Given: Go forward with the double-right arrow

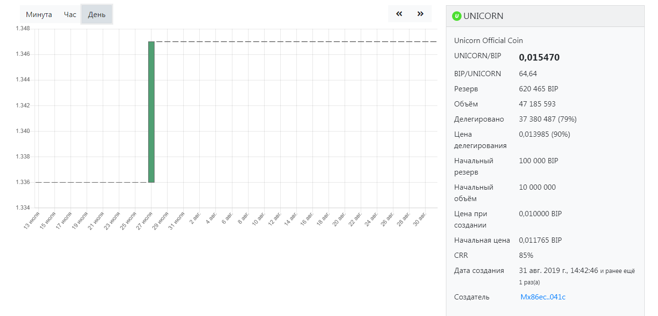Looking at the screenshot, I should [420, 14].
